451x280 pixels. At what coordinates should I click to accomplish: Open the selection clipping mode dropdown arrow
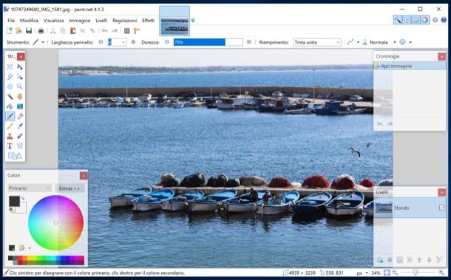coord(410,42)
